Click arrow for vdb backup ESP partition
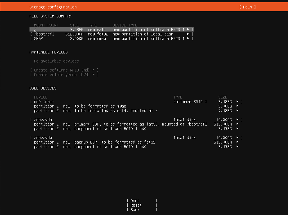288x215 pixels. [237, 142]
